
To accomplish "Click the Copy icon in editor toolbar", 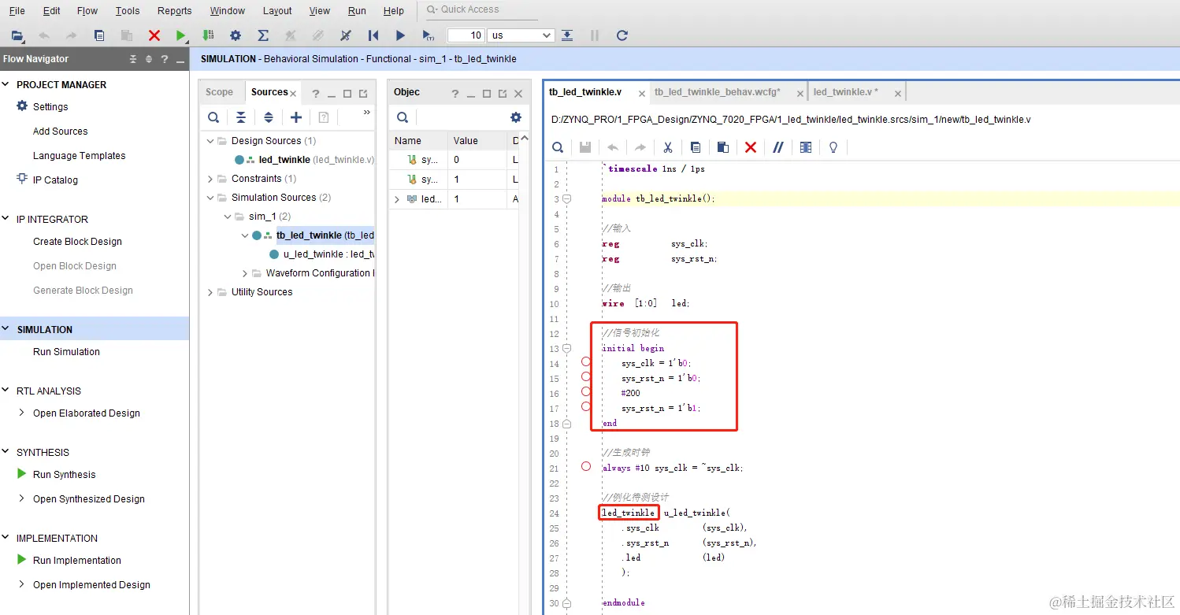I will [696, 147].
